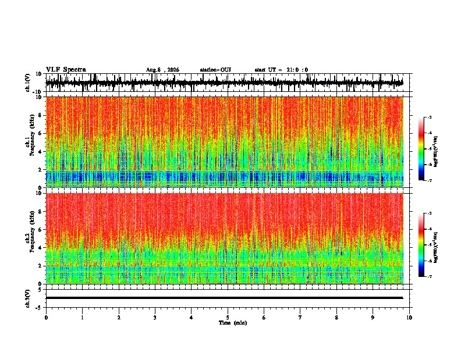Click the 'ch.1(V)' axis label
This screenshot has height=356, width=461.
(28, 83)
